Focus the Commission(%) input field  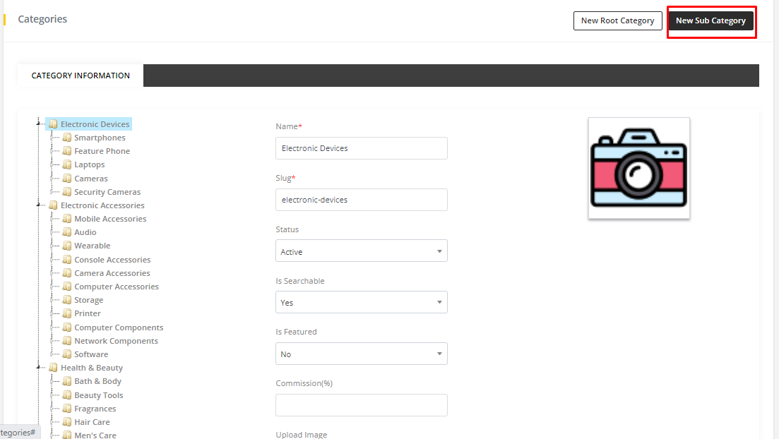pyautogui.click(x=361, y=405)
